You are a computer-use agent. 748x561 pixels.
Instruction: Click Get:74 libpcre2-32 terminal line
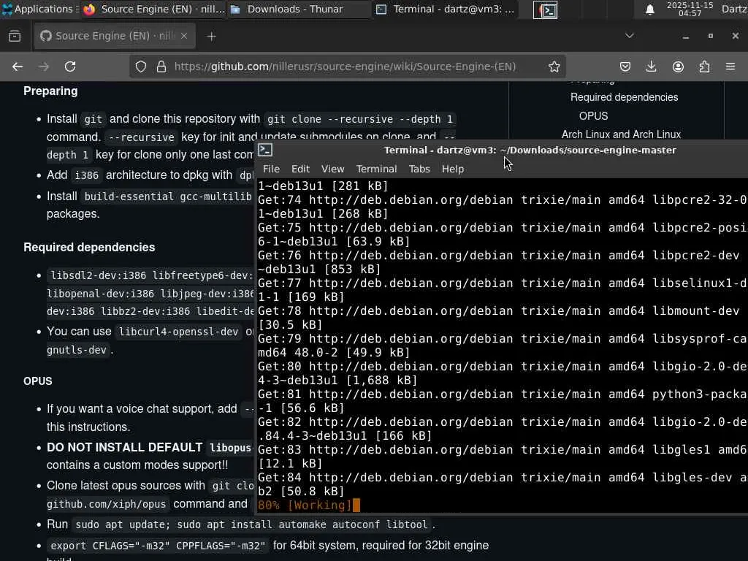point(503,200)
